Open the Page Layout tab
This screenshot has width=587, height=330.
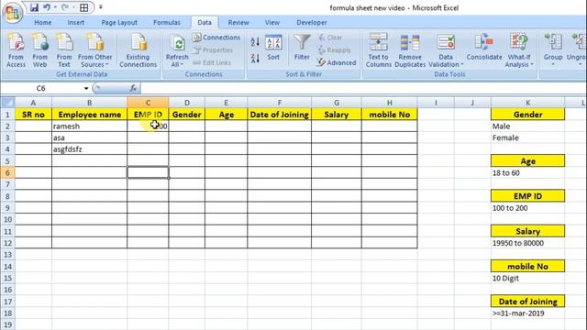coord(119,22)
